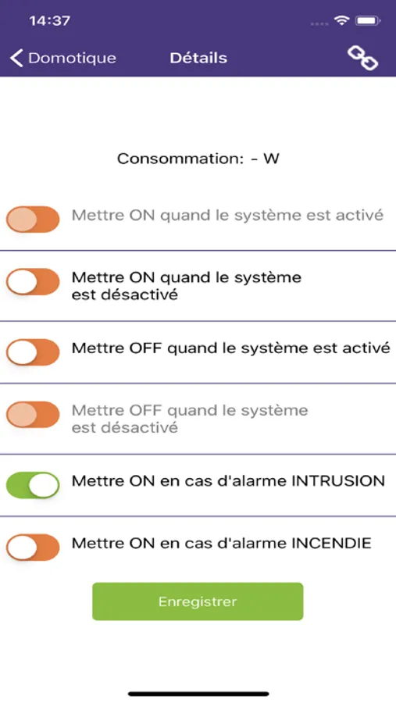
Task: Tap label Mettre OFF quand le système est activé
Action: pos(231,348)
